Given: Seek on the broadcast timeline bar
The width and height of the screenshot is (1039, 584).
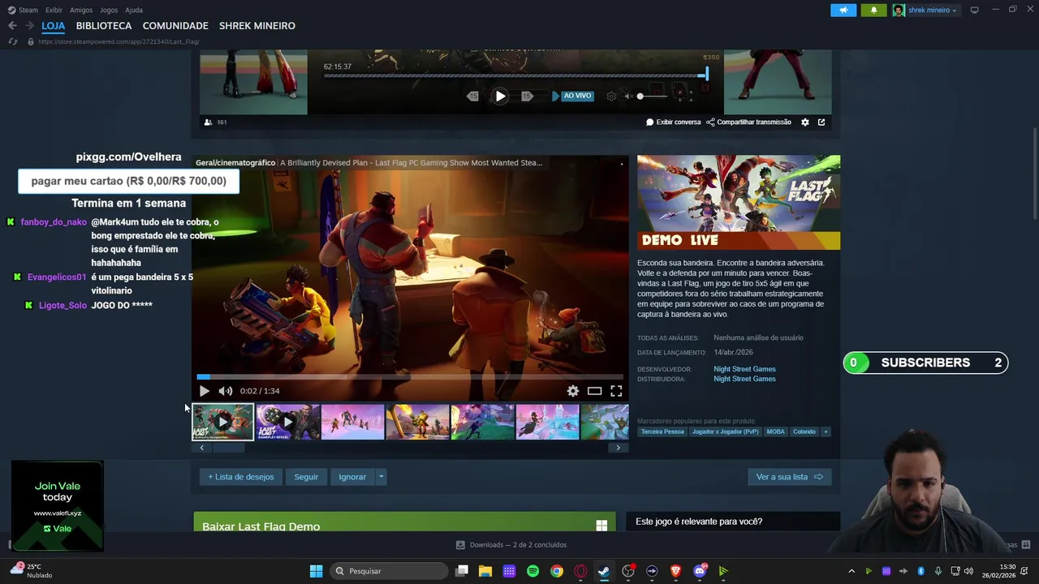Looking at the screenshot, I should 515,75.
